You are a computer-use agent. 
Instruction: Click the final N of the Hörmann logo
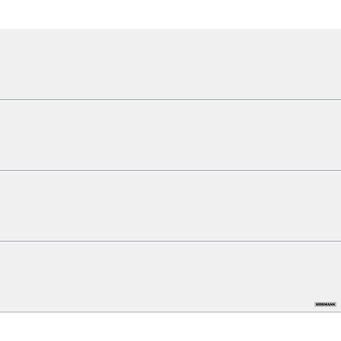(334, 304)
